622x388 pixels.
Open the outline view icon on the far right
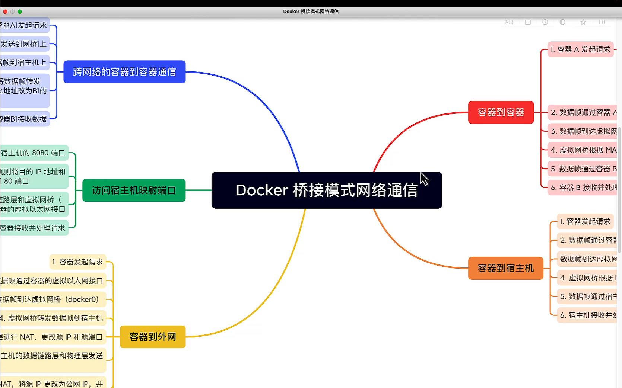(x=602, y=22)
